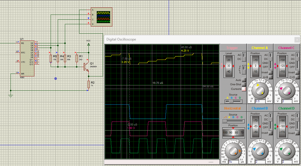Click the 19.75 uS cursor label
The width and height of the screenshot is (301, 166).
pyautogui.click(x=158, y=83)
